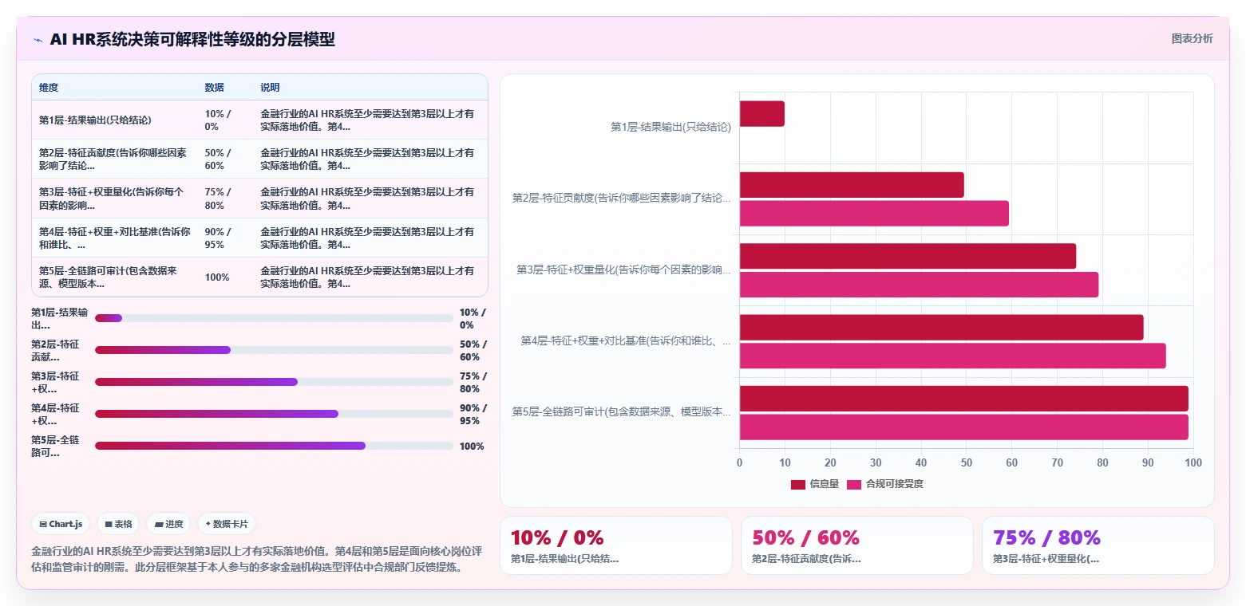Click the 50% / 60% table cell
This screenshot has width=1246, height=606.
coord(218,159)
